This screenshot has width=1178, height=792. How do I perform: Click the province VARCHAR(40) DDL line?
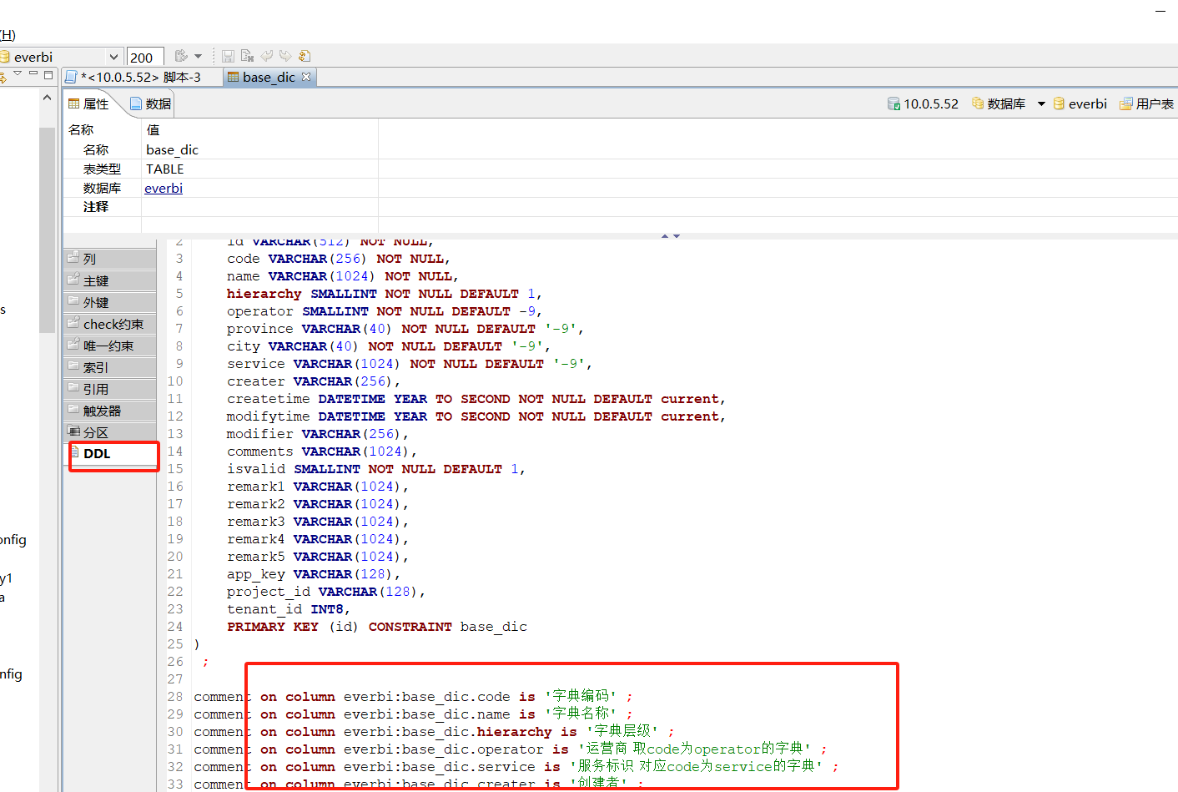click(x=405, y=329)
